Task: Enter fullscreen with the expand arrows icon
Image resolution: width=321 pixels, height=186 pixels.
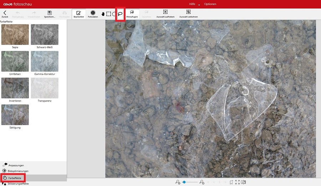Action: click(237, 182)
